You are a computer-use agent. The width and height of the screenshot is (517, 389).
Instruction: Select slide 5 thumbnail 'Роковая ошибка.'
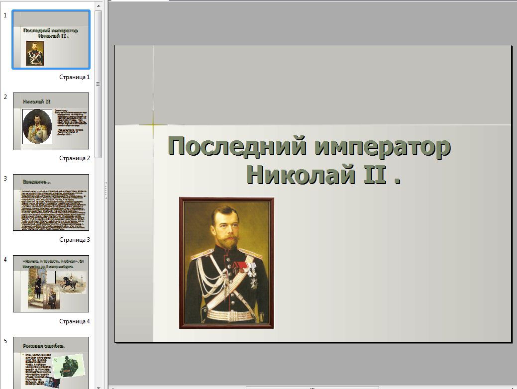(51, 363)
